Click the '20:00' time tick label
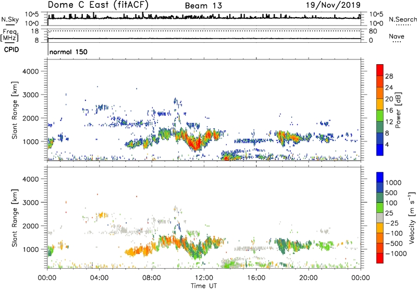The height and width of the screenshot is (289, 417). click(309, 278)
